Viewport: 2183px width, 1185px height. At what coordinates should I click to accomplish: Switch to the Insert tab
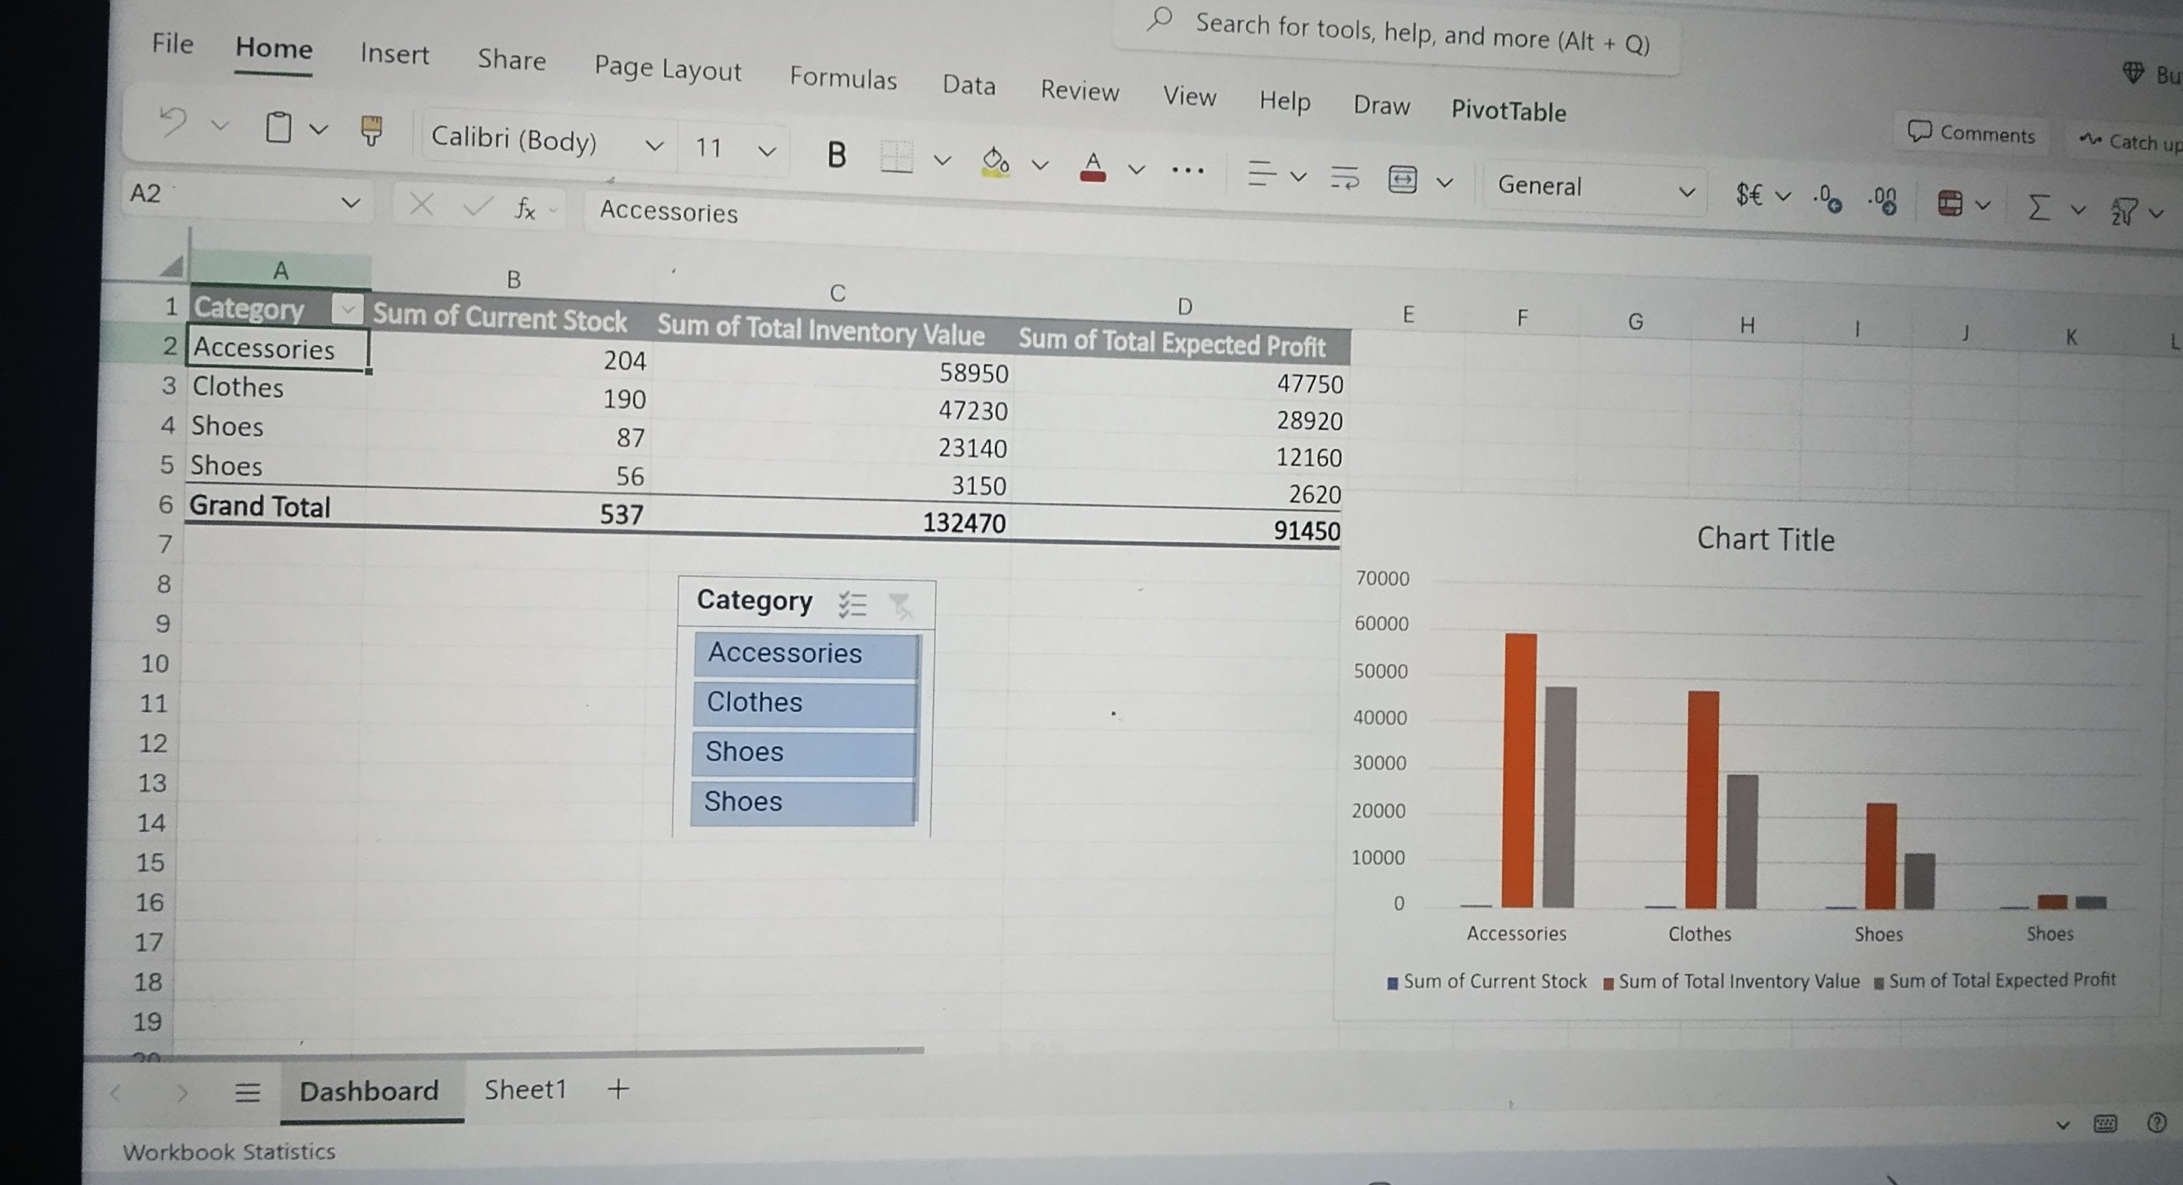(394, 53)
